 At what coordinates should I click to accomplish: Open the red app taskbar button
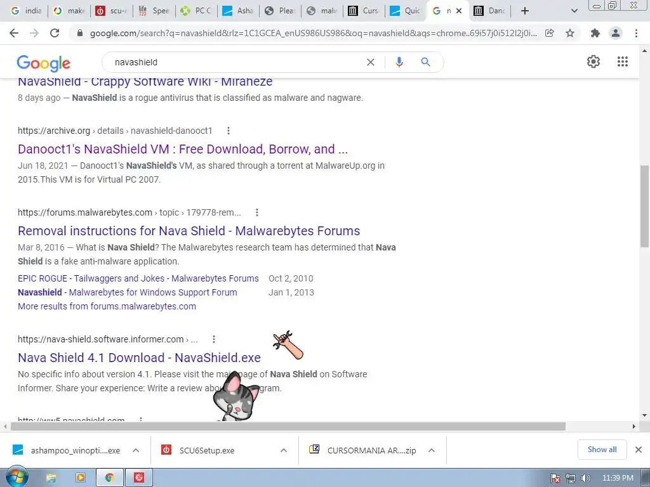[x=139, y=478]
